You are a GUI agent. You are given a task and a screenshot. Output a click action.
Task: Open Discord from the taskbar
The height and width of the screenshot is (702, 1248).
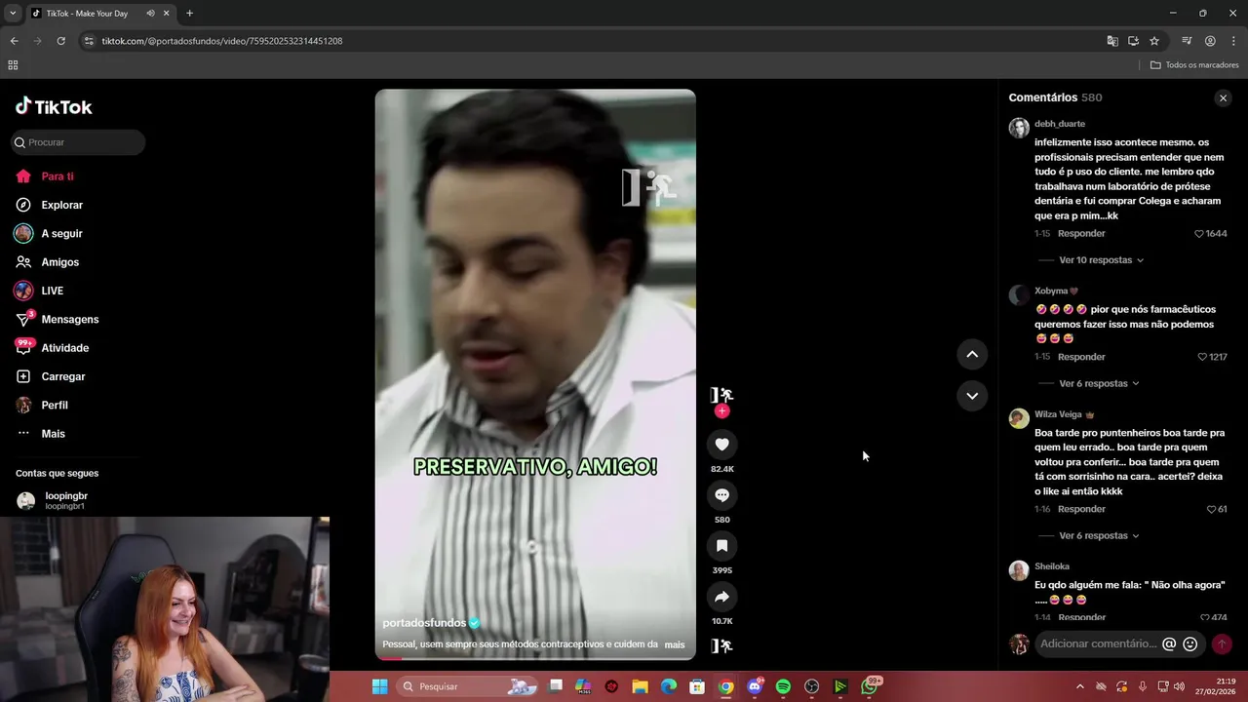pos(755,686)
